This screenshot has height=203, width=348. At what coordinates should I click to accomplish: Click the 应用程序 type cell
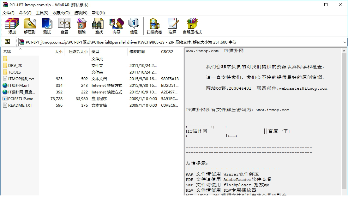click(x=99, y=99)
